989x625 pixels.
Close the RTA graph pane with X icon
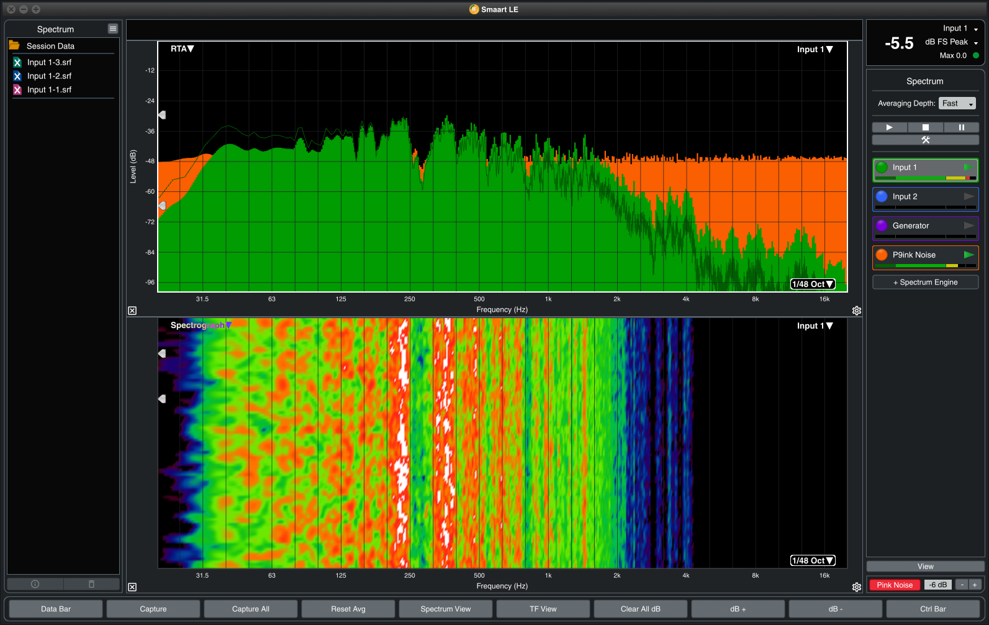[132, 311]
